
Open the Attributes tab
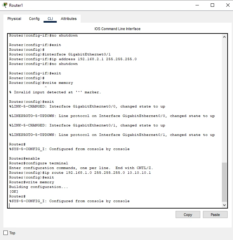(x=69, y=19)
